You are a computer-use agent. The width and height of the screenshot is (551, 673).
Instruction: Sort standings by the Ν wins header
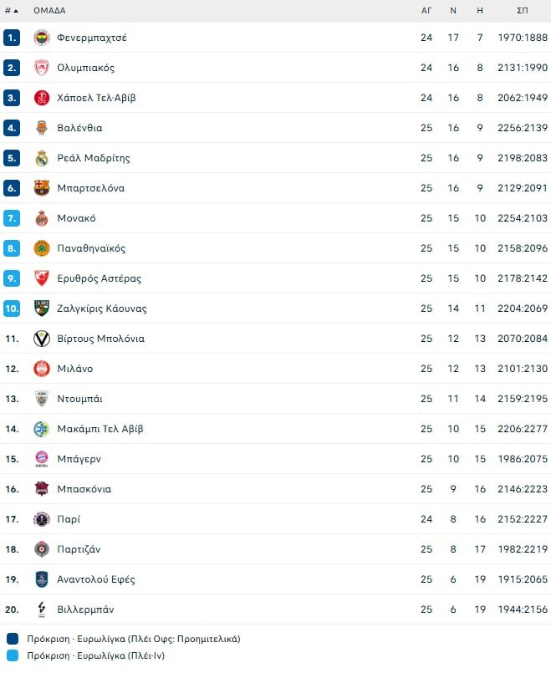pyautogui.click(x=453, y=11)
